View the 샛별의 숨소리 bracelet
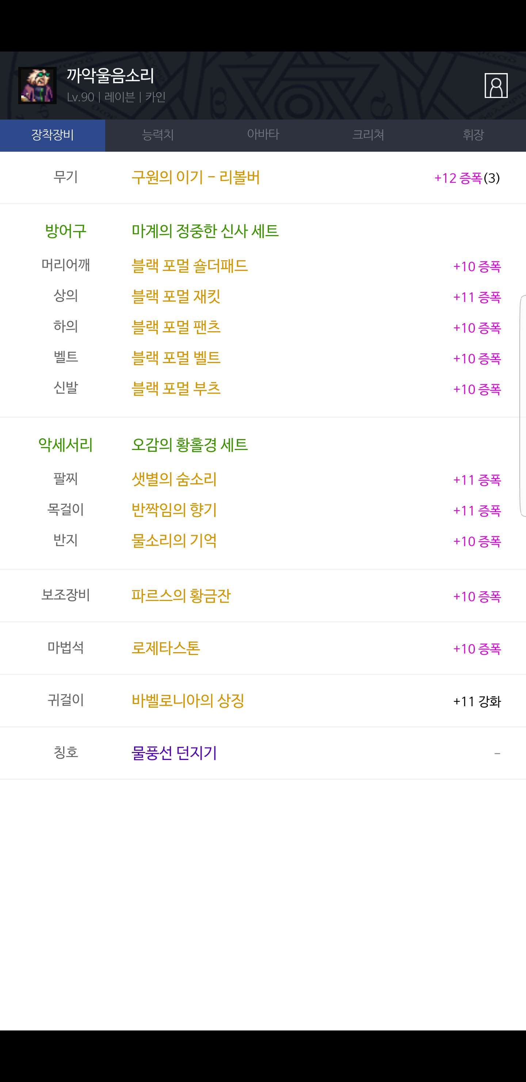526x1082 pixels. tap(174, 479)
